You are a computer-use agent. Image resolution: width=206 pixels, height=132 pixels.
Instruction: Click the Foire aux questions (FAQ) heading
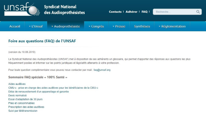(42, 41)
